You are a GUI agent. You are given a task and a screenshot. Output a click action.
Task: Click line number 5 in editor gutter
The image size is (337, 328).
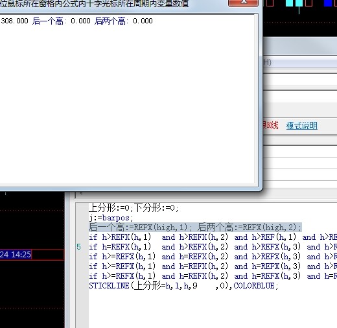(x=79, y=247)
